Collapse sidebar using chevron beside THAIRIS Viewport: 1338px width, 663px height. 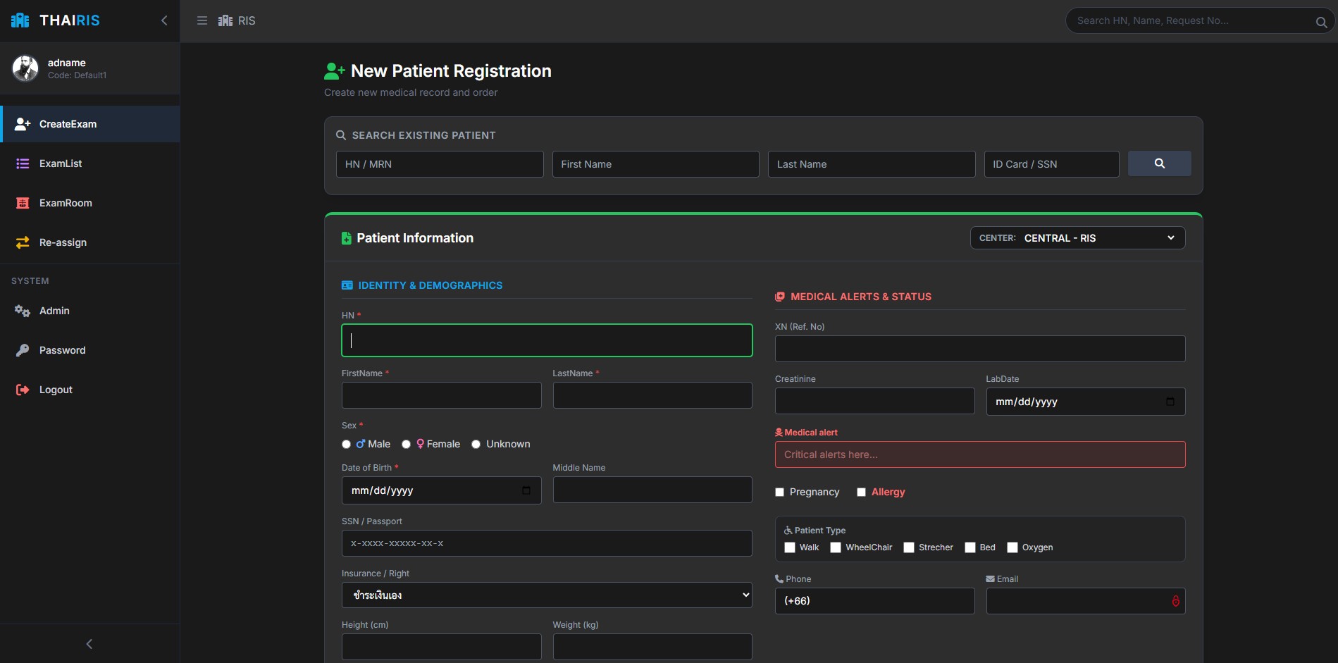(164, 20)
